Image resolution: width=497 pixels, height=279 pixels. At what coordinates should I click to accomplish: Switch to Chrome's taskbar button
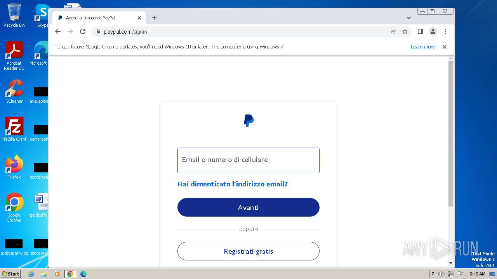click(x=70, y=274)
